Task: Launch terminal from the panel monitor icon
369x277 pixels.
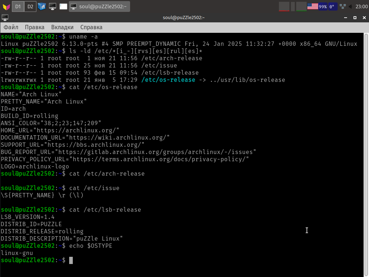Action: coord(53,6)
